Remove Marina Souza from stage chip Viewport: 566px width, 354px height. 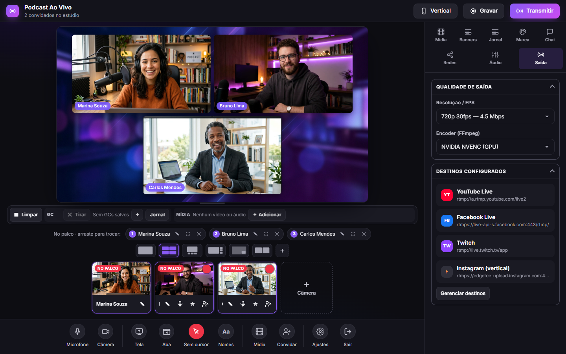[199, 234]
